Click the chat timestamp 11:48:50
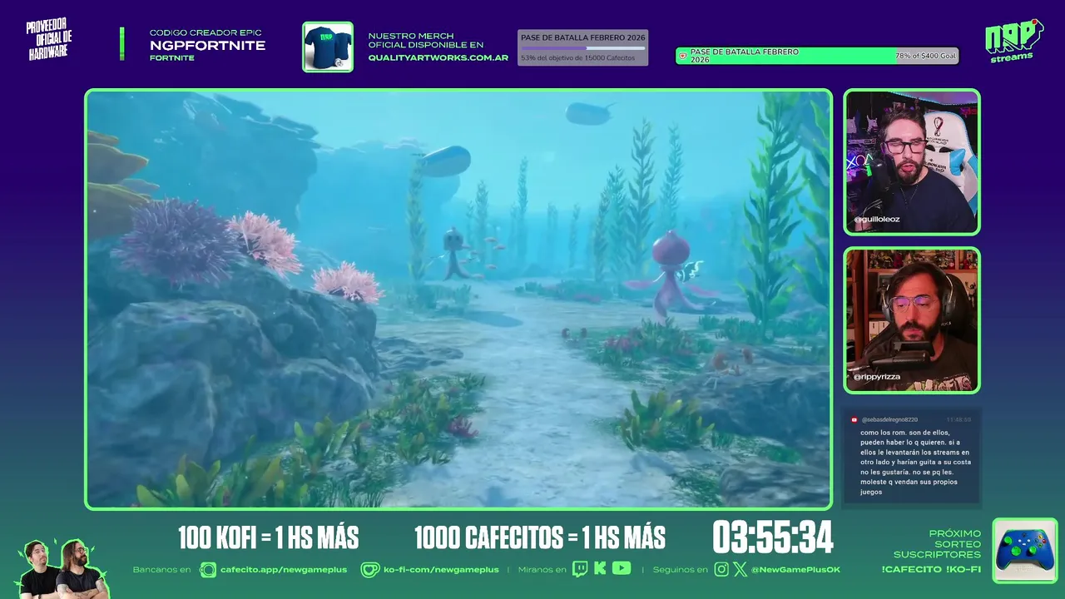Viewport: 1065px width, 599px height. [958, 419]
